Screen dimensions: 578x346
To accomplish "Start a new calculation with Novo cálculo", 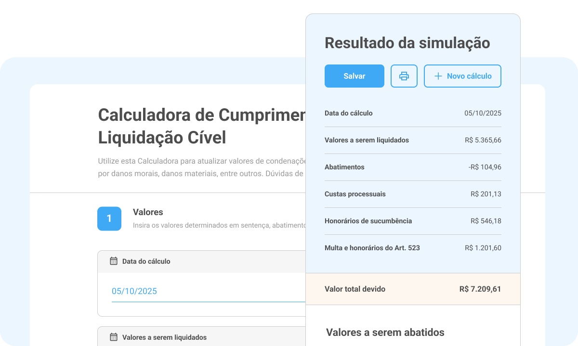I will [462, 76].
